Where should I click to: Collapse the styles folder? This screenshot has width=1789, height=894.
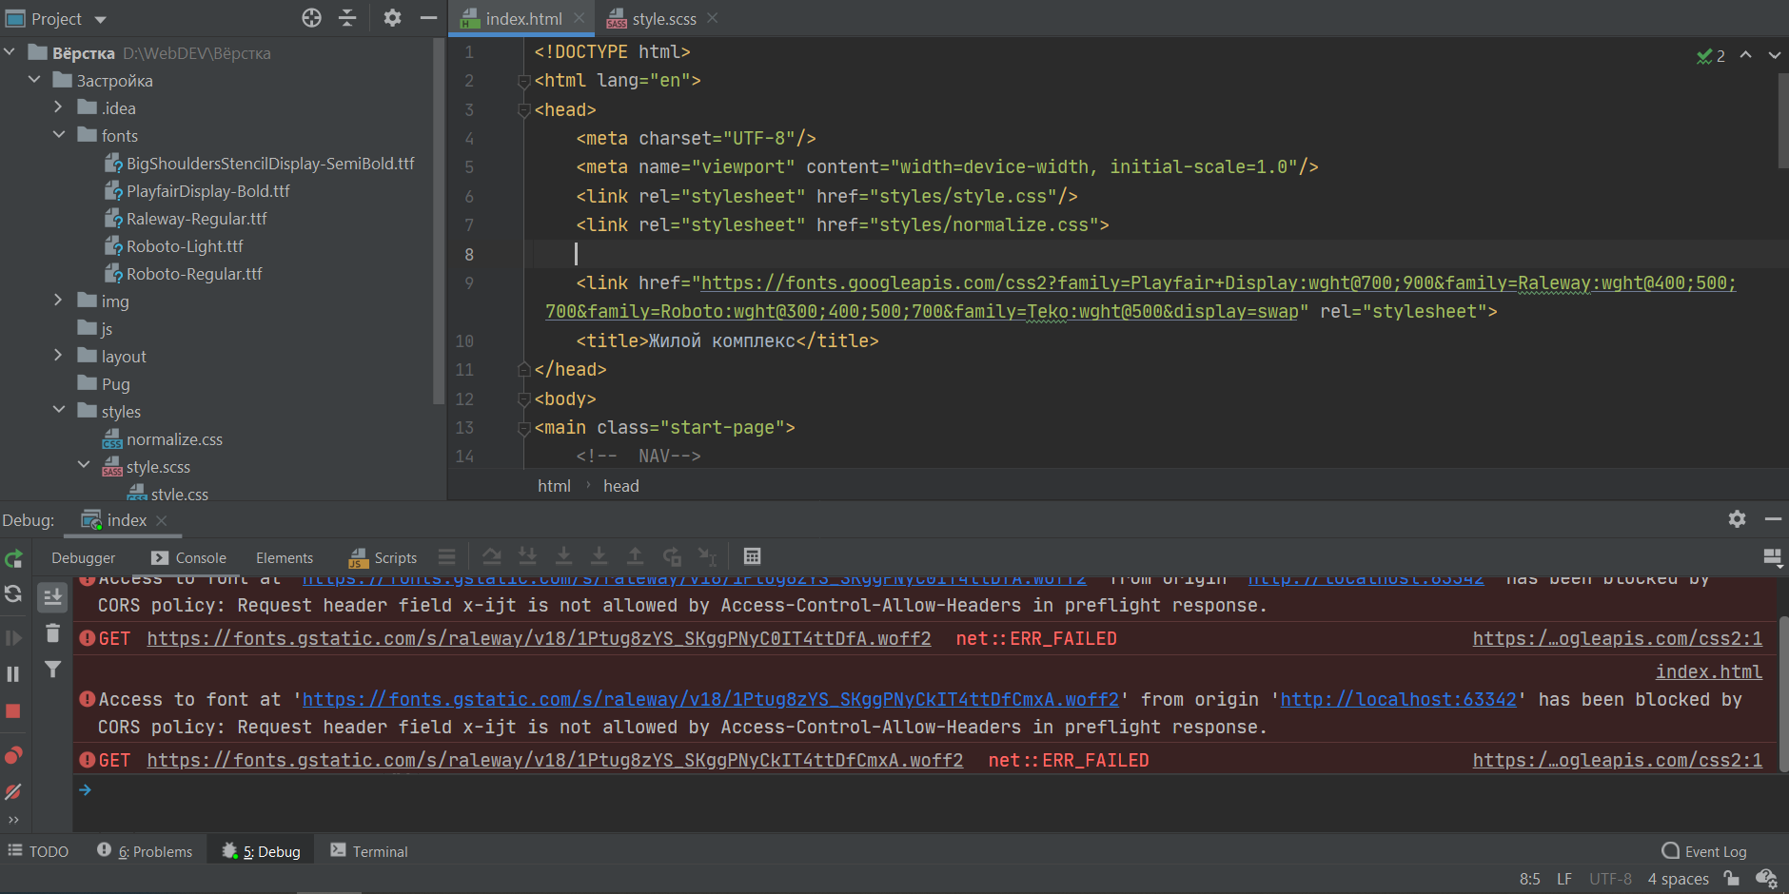tap(58, 411)
